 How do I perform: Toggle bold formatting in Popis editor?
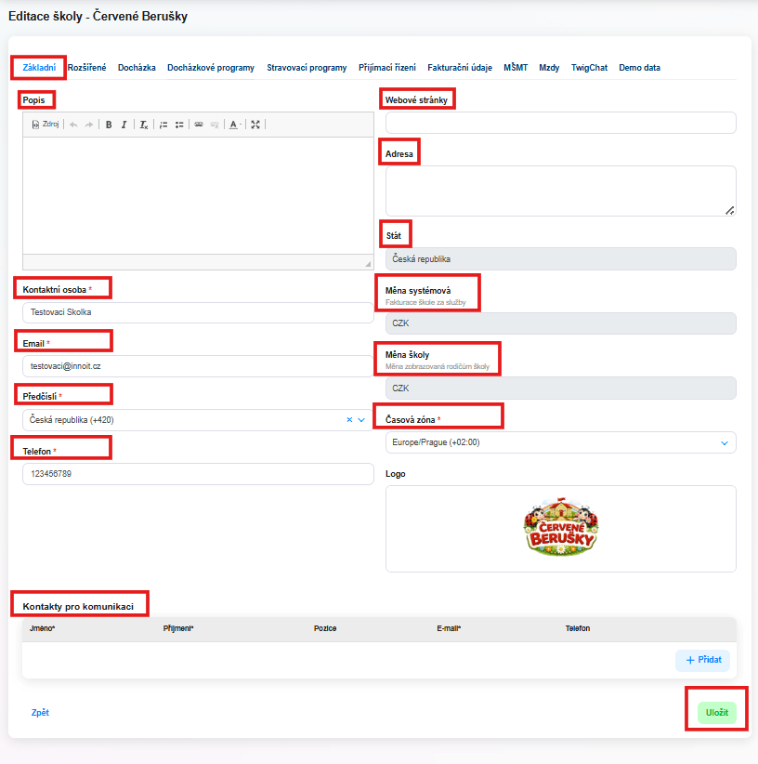(109, 125)
